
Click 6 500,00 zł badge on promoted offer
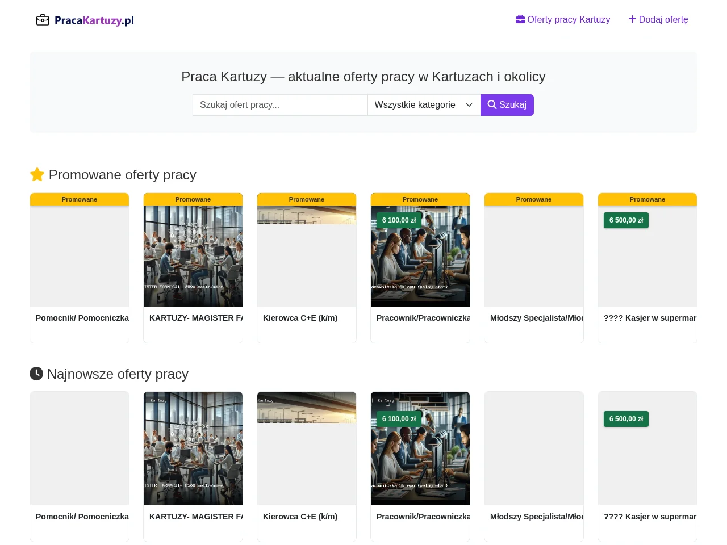[626, 220]
